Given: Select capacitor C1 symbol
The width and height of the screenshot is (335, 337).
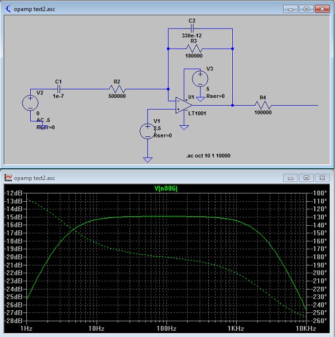Looking at the screenshot, I should 58,89.
